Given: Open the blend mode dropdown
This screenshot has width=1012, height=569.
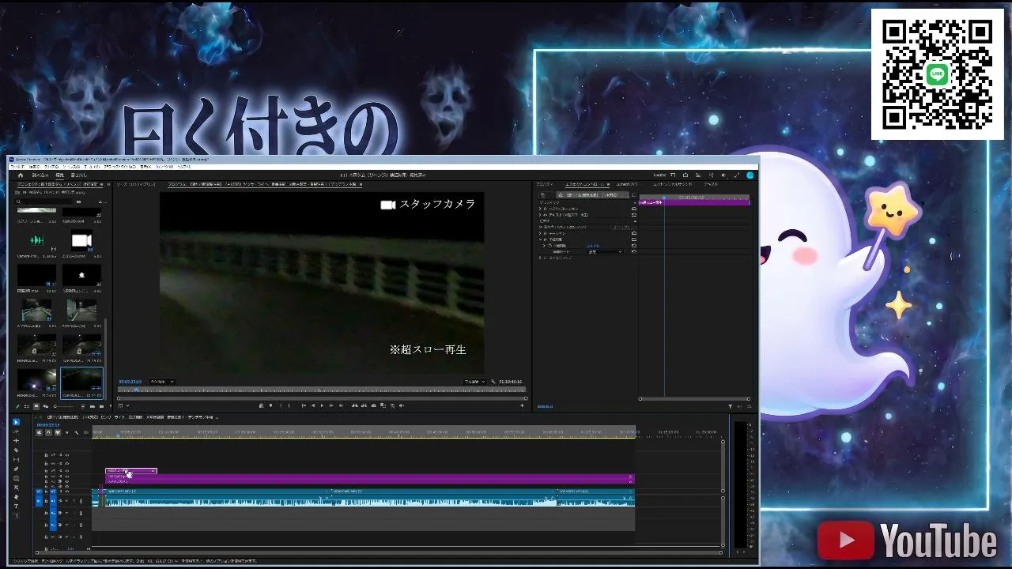Looking at the screenshot, I should tap(605, 252).
